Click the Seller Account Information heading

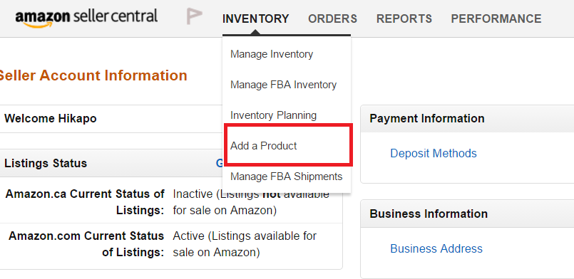[x=93, y=75]
